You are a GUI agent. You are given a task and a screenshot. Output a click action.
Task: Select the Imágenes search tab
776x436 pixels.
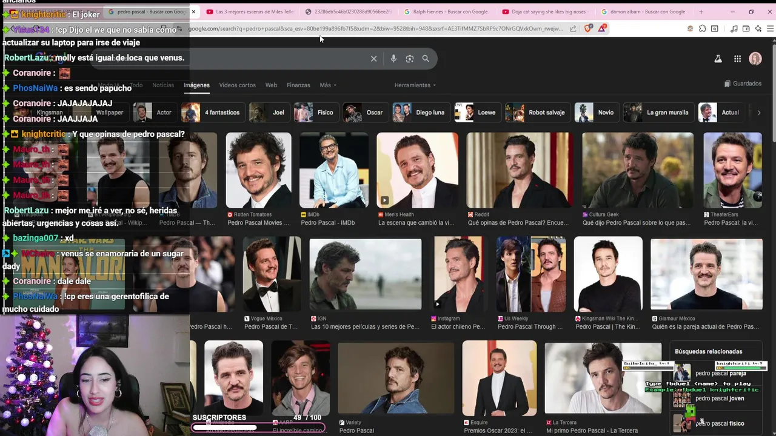[196, 85]
